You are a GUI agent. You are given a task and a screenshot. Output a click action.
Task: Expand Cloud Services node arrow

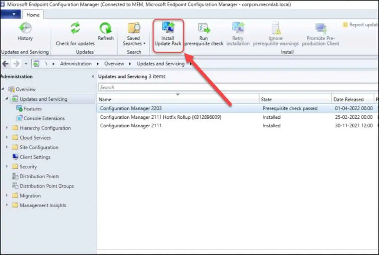coord(7,137)
